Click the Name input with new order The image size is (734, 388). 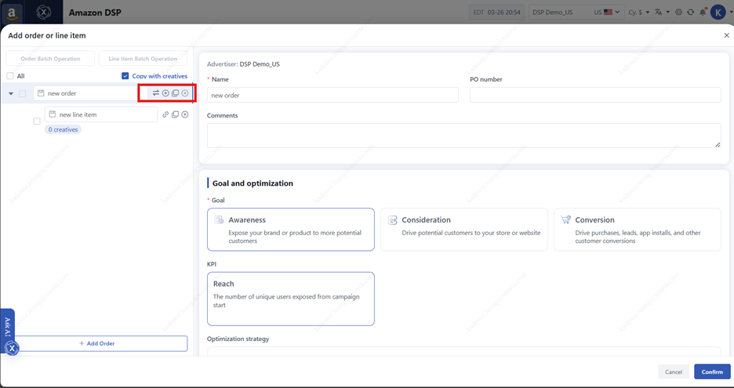[x=332, y=95]
